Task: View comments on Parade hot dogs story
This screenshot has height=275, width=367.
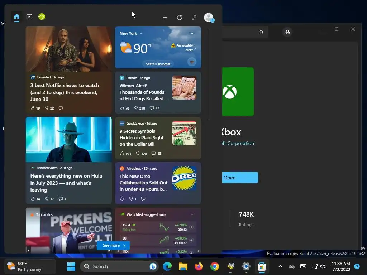Action: coord(154,108)
